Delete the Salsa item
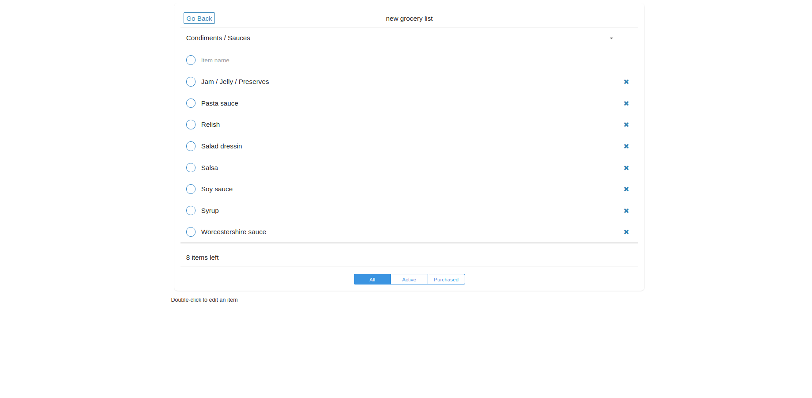Viewport: 812px width, 398px height. tap(626, 168)
